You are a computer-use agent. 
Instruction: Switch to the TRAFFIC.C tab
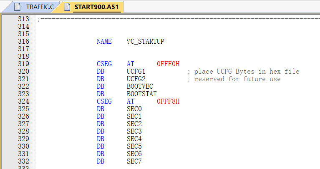pos(34,7)
